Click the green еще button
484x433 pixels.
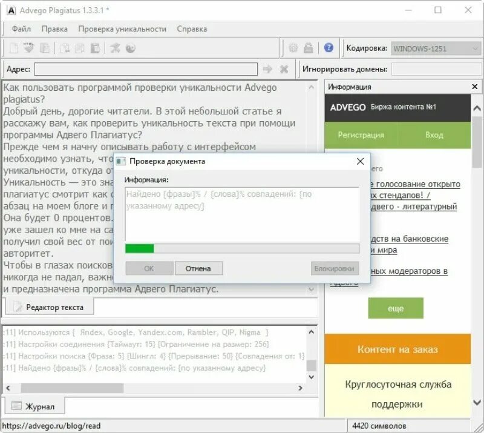tap(396, 308)
